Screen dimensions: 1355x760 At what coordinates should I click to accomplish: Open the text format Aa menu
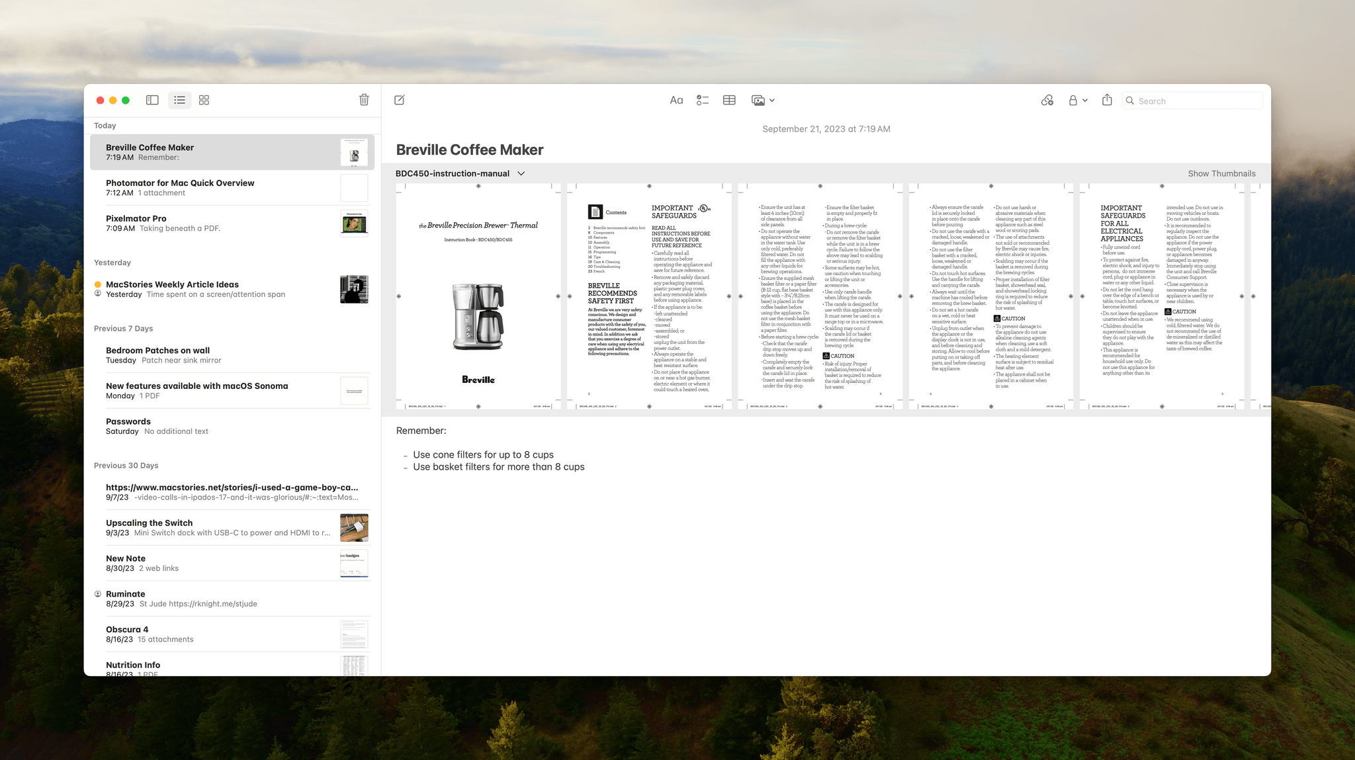point(676,101)
